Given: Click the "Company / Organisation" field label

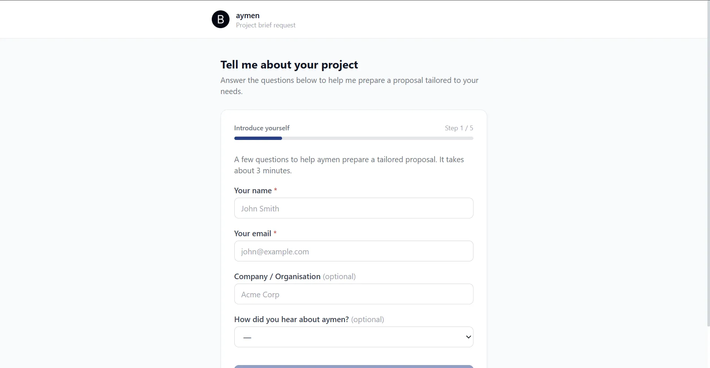Looking at the screenshot, I should [x=277, y=277].
